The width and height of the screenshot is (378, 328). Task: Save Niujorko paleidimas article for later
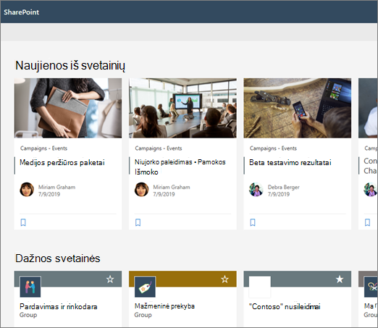[138, 222]
